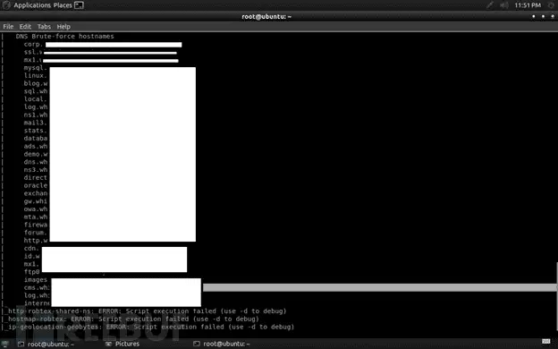Screen dimensions: 558x349
Task: Open the terminal File menu
Action: point(8,27)
